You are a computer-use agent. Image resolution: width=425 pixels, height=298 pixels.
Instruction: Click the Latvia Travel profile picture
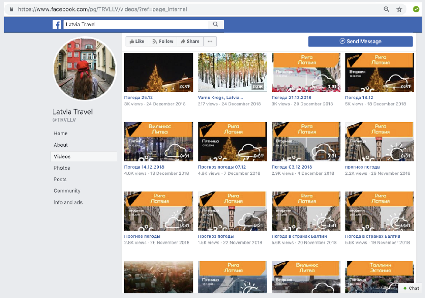click(85, 69)
